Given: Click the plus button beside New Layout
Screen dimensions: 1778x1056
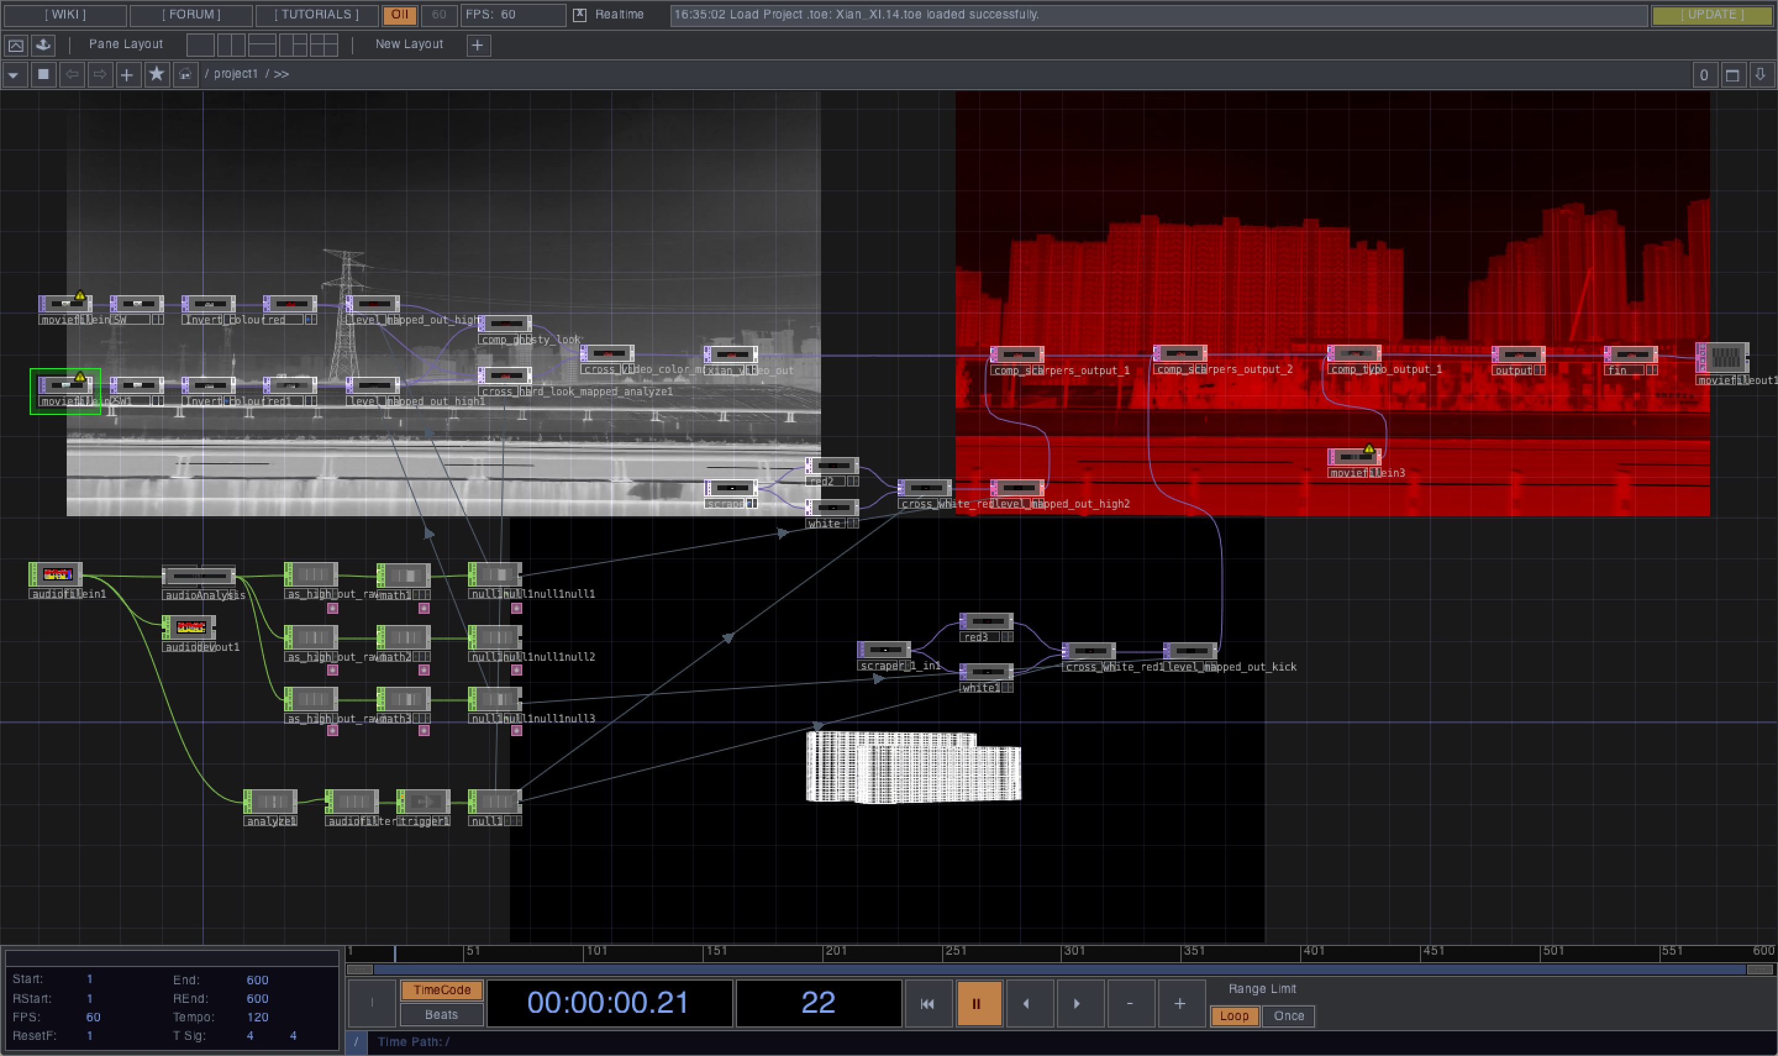Looking at the screenshot, I should coord(478,46).
